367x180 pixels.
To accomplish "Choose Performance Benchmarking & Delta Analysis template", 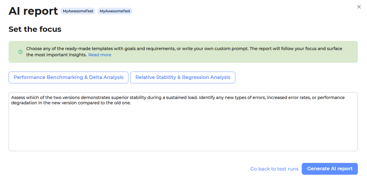I will [68, 77].
